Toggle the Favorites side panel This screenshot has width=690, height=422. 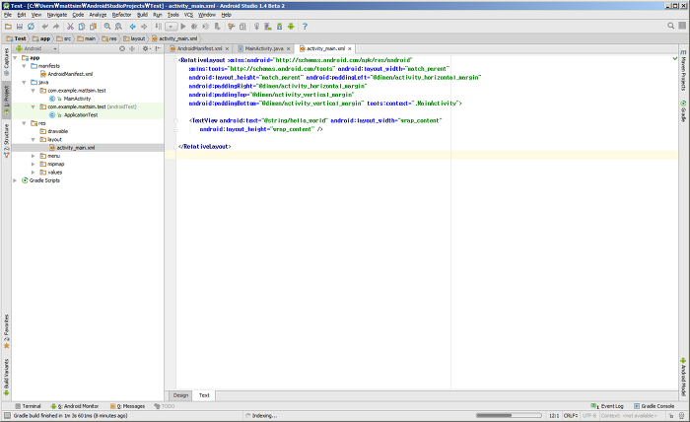pyautogui.click(x=6, y=331)
